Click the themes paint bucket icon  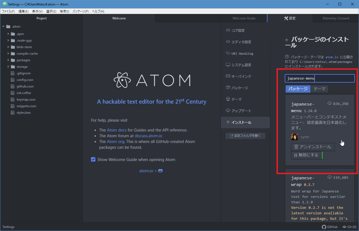[228, 99]
